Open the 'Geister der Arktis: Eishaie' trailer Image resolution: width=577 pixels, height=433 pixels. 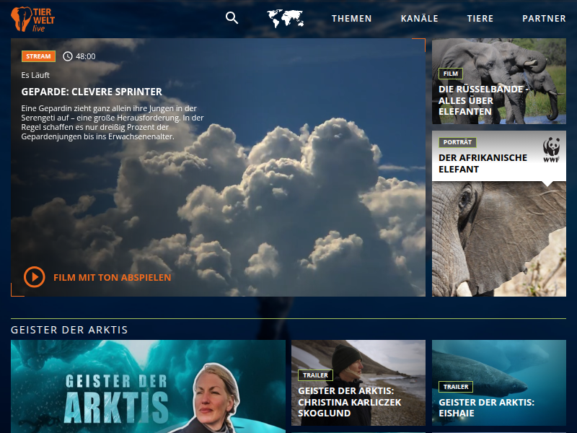click(486, 408)
